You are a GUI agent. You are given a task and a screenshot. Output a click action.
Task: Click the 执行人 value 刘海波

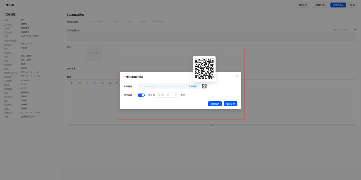(24, 68)
